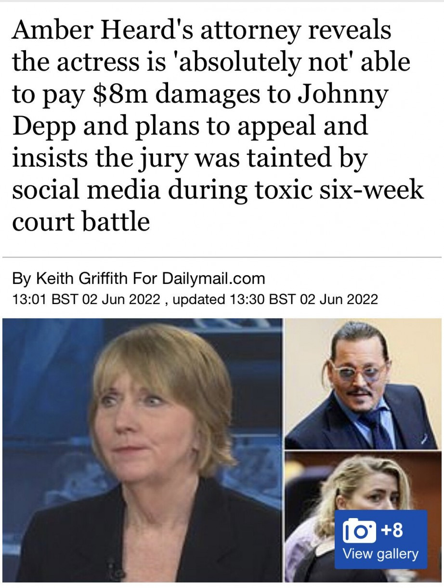Click 'social media' in the headline
The height and width of the screenshot is (588, 444).
tap(85, 190)
